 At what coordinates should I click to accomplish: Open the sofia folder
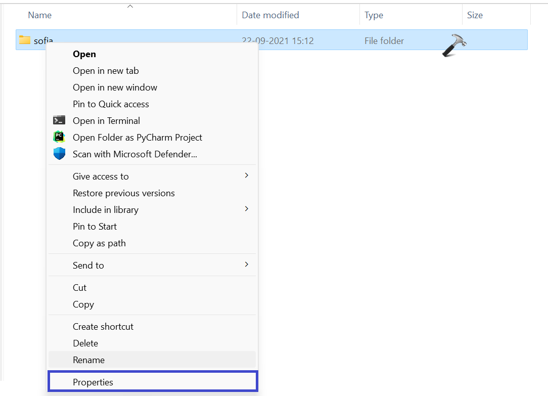[x=84, y=54]
